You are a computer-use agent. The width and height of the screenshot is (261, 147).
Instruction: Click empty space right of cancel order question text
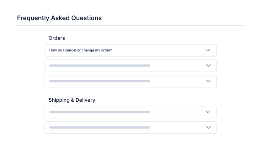point(158,50)
